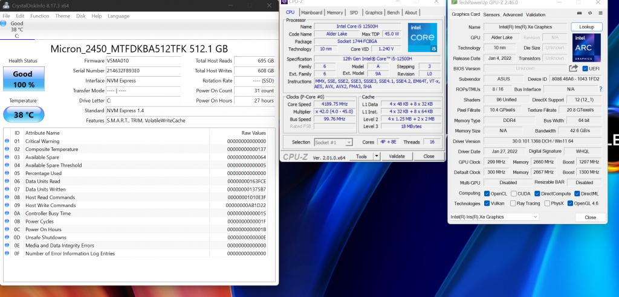
Task: Click the Intel ARC graphics logo
Action: [x=586, y=48]
